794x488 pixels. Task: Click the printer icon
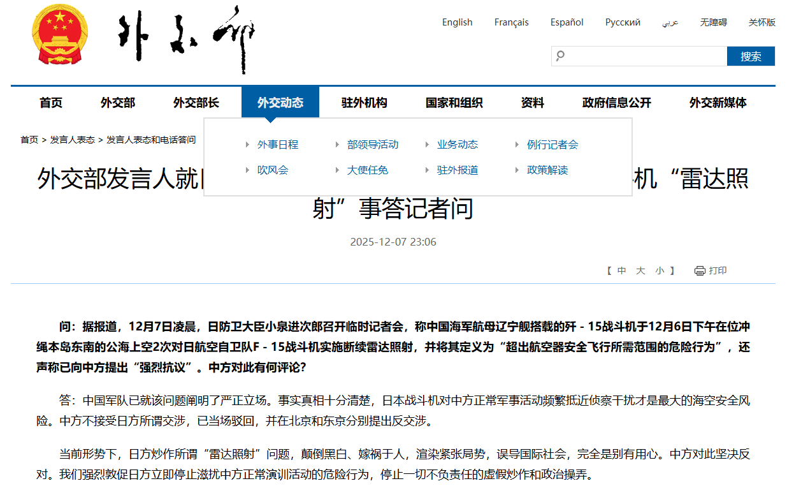[x=700, y=270]
